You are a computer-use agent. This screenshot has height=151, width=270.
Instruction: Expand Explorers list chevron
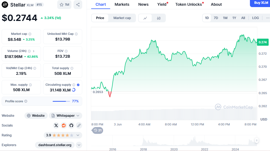(79, 145)
